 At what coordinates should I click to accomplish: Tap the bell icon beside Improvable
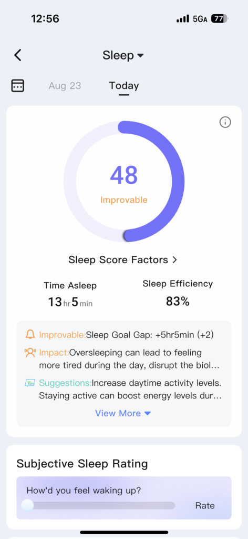click(30, 334)
